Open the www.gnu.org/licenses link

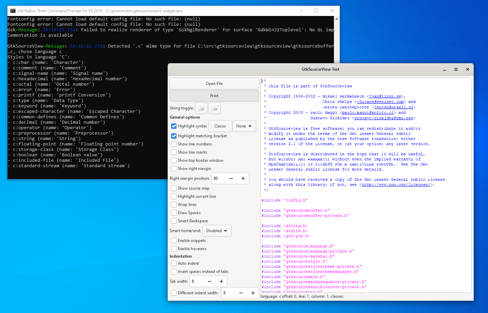[396, 185]
